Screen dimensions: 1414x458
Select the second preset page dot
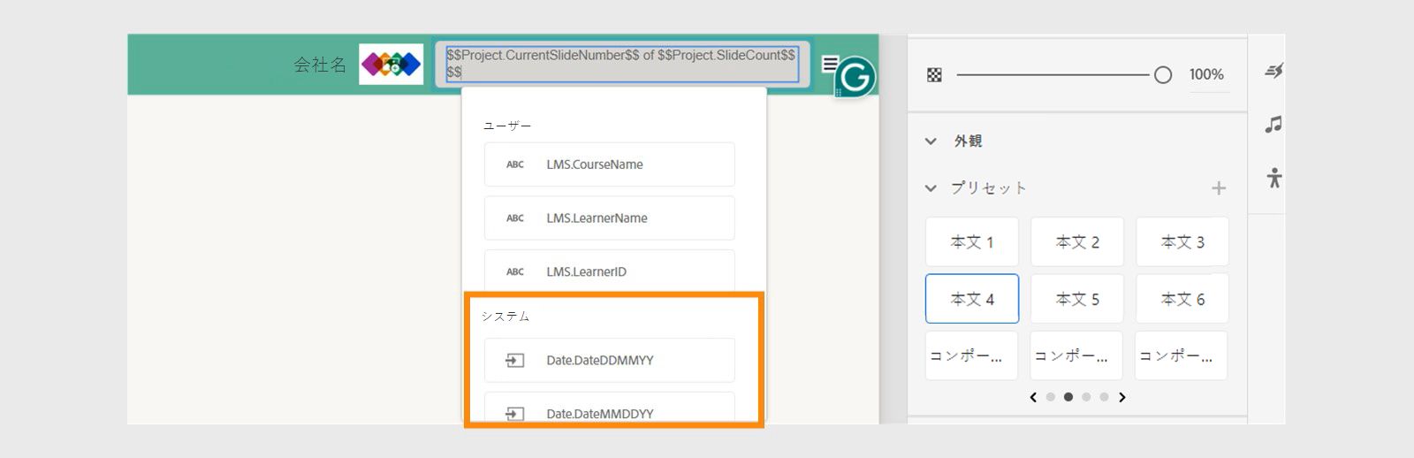click(x=1068, y=397)
